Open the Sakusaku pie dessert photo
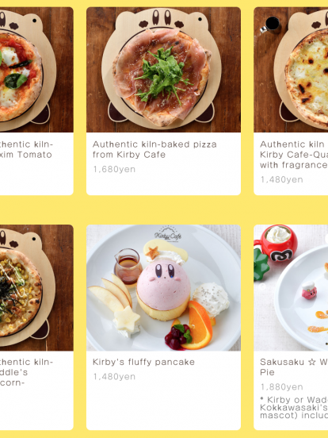This screenshot has width=328, height=438. click(291, 288)
